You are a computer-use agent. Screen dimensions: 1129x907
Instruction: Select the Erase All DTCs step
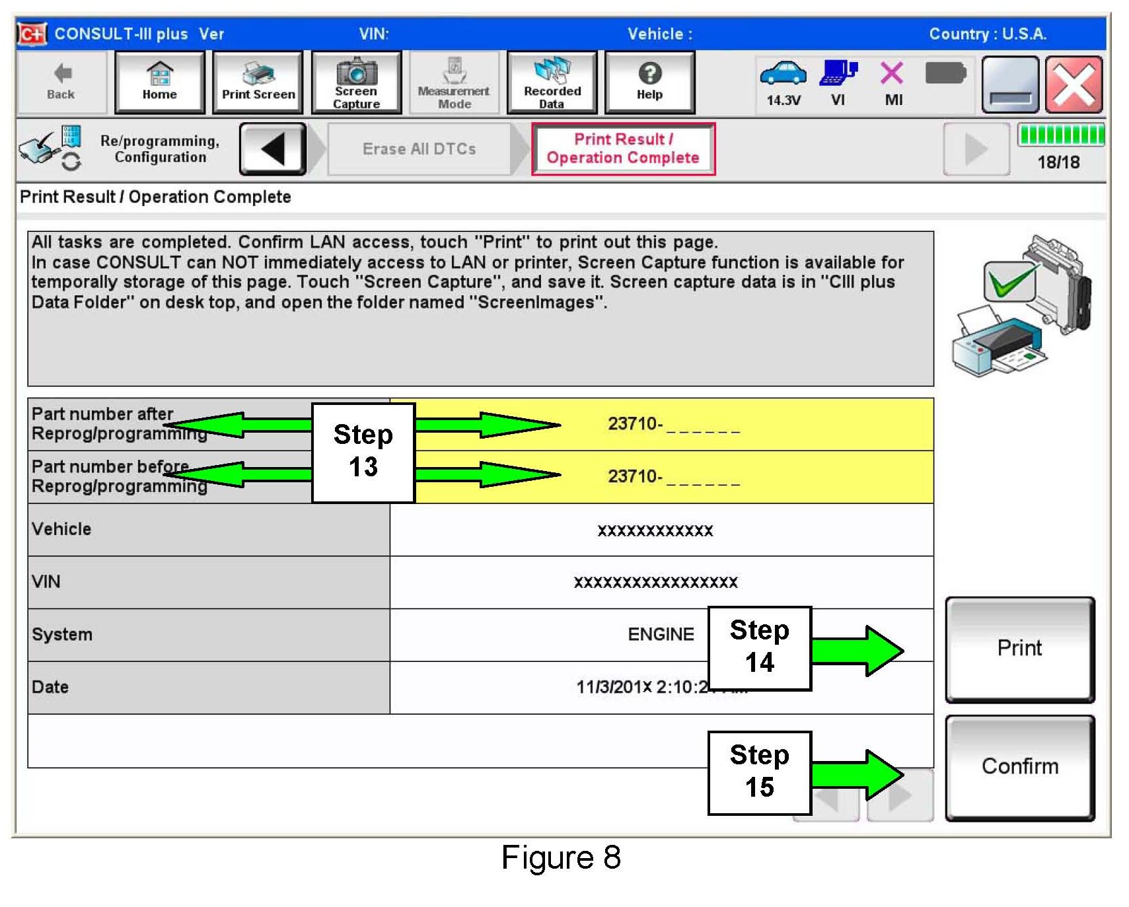[419, 149]
